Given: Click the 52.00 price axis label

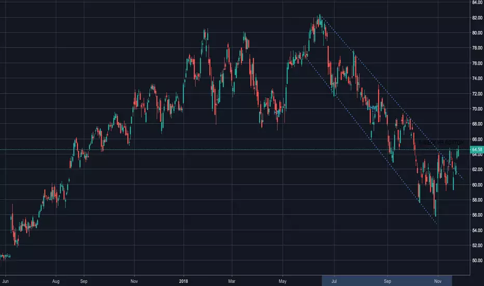Looking at the screenshot, I should 477,245.
